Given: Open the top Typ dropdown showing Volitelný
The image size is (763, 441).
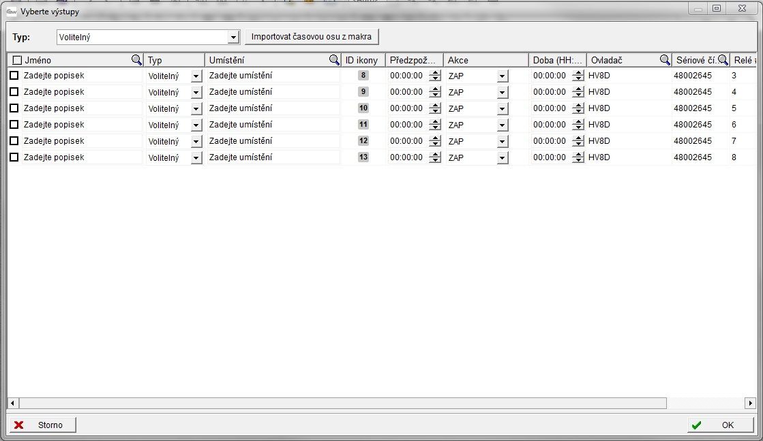Looking at the screenshot, I should coord(233,37).
